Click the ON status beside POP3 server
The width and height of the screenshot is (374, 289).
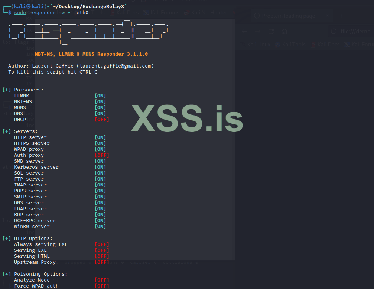pos(100,191)
